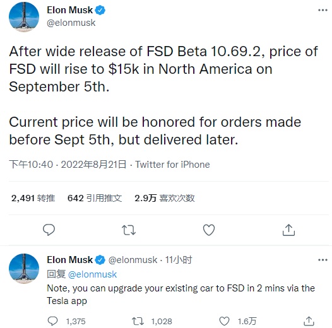The image size is (332, 328).
Task: Open more options menu on main tweet
Action: click(x=323, y=10)
